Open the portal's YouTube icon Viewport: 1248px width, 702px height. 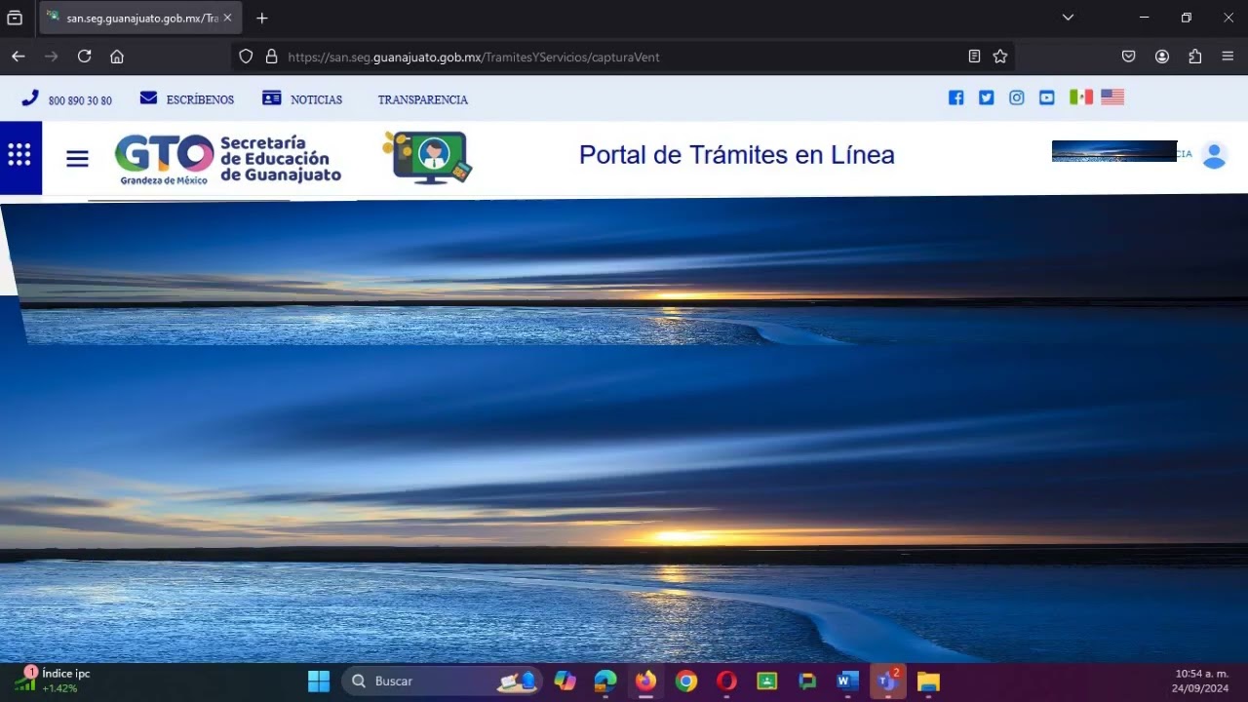point(1047,97)
